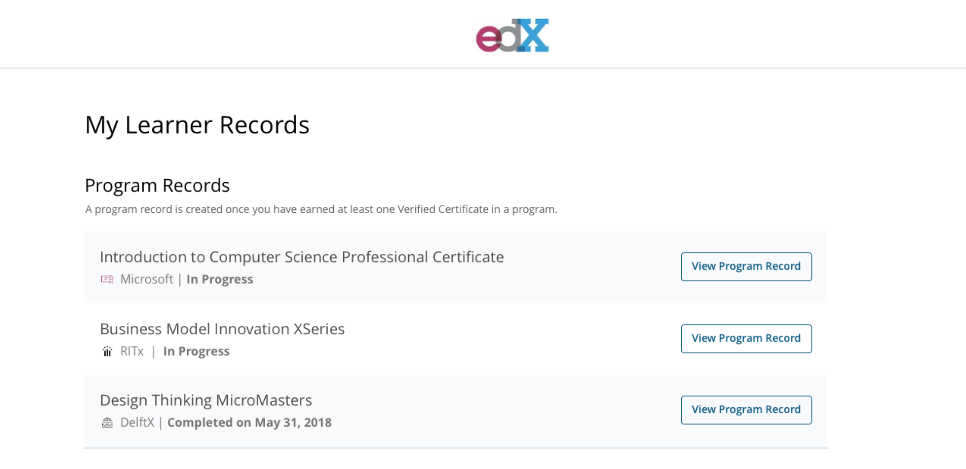
Task: Click the icon beside Introduction to Computer Science
Action: pos(107,279)
